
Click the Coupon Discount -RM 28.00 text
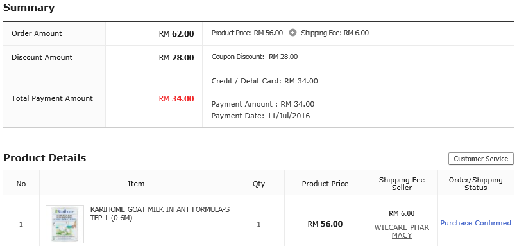coord(255,57)
